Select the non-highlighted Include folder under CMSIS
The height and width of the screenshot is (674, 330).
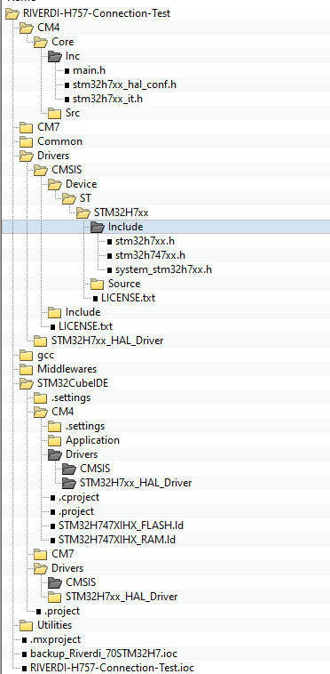[82, 312]
